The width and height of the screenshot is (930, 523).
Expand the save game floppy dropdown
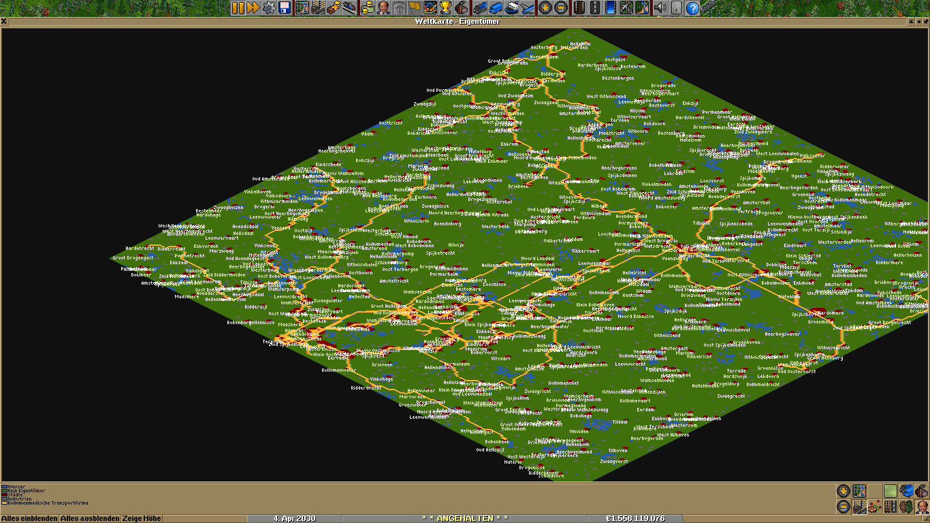tap(285, 8)
